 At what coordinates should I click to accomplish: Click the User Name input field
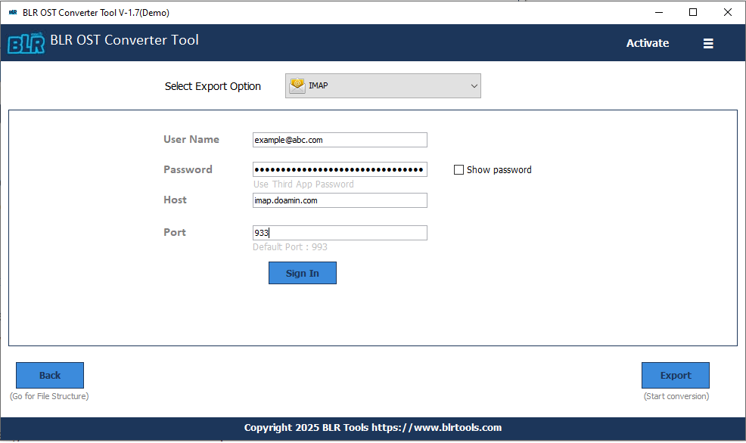point(339,139)
